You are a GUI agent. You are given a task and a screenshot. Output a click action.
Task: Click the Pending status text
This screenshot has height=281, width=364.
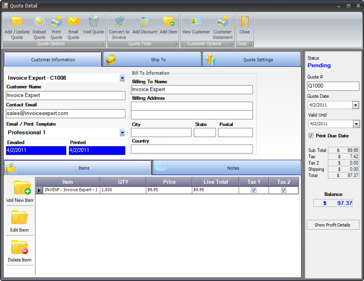tap(319, 65)
